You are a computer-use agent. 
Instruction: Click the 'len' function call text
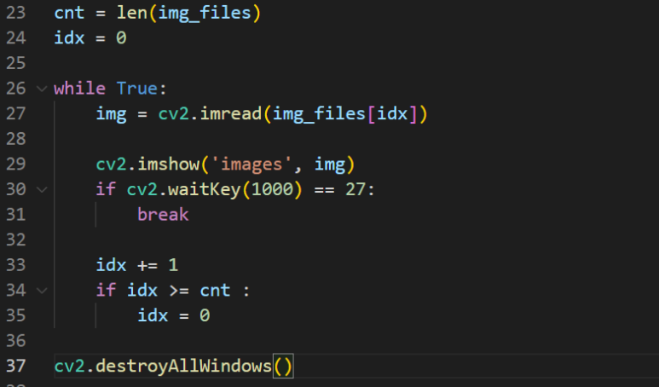tap(132, 13)
